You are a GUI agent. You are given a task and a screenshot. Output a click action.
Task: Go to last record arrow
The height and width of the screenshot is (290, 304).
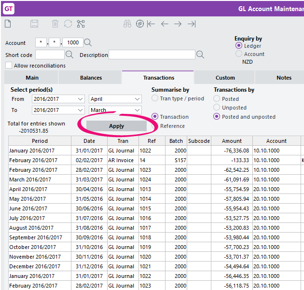(x=192, y=24)
